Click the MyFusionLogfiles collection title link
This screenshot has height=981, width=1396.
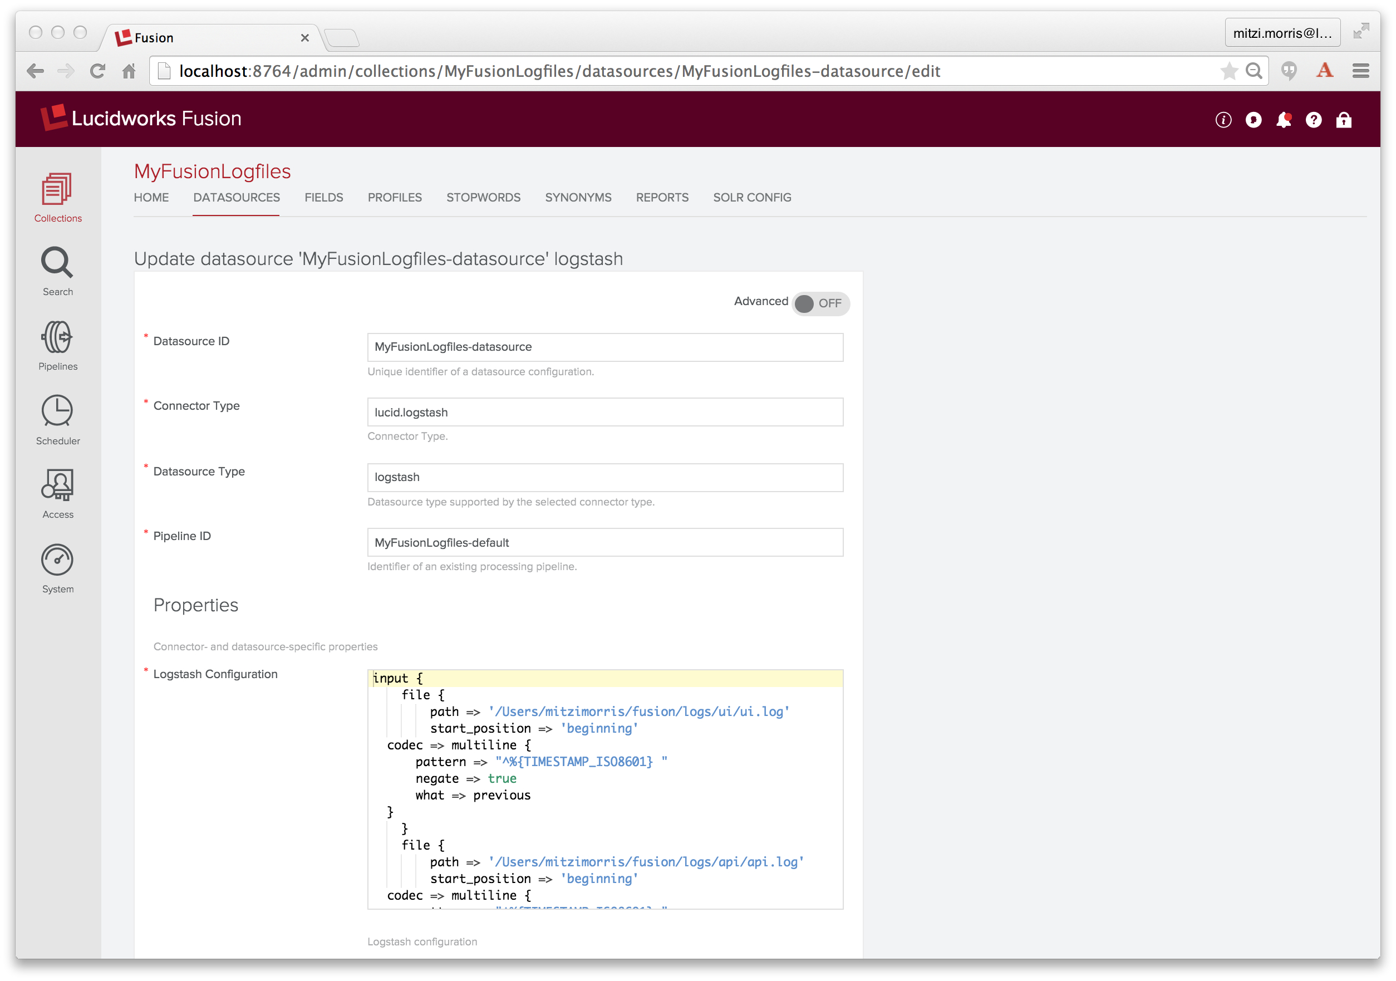pos(212,171)
